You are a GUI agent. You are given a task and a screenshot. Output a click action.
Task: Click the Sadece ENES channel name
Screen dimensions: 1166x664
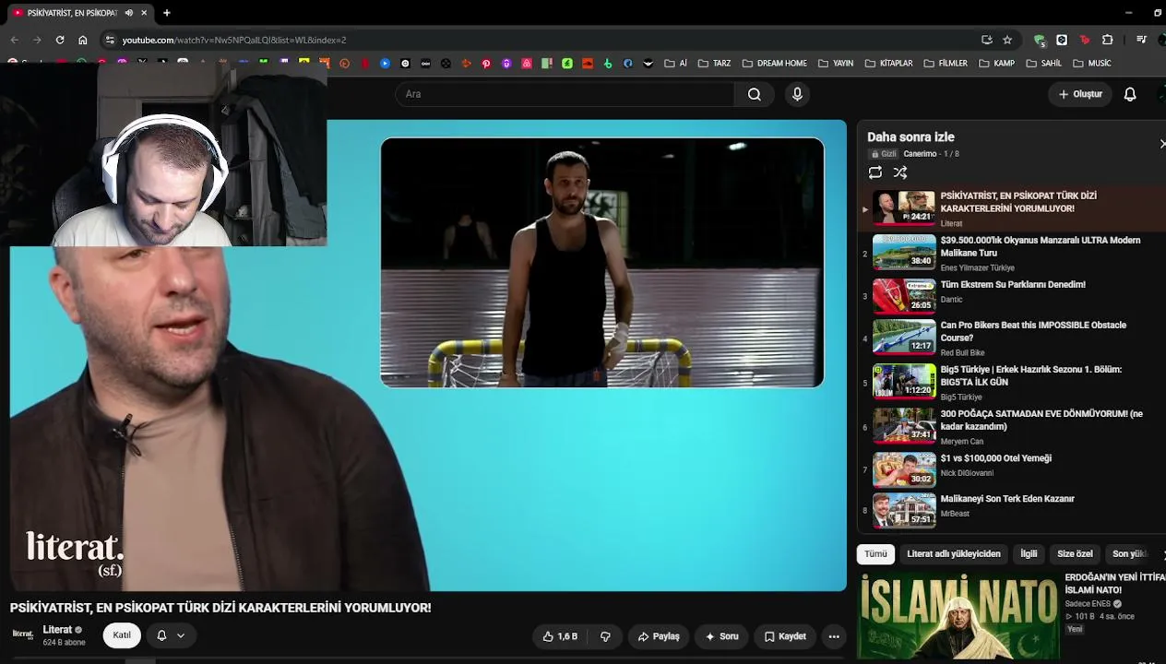click(x=1088, y=604)
